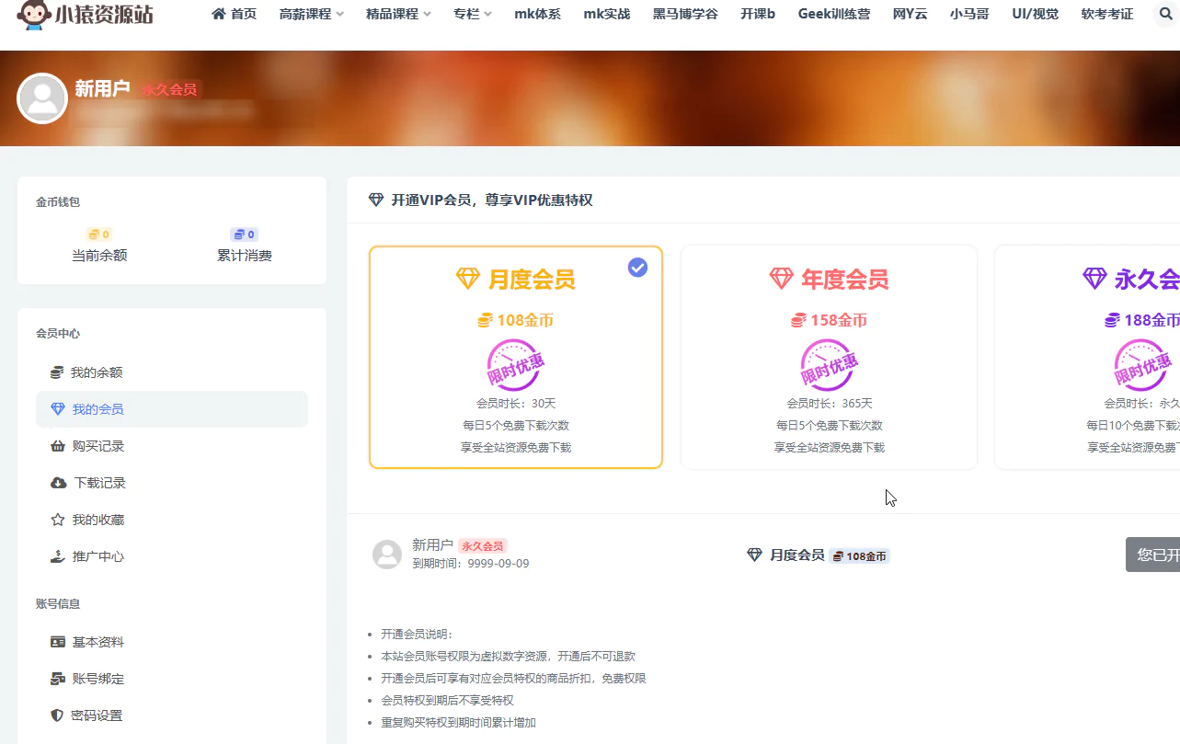Go to 首页 in the top navigation
This screenshot has height=744, width=1180.
tap(235, 14)
